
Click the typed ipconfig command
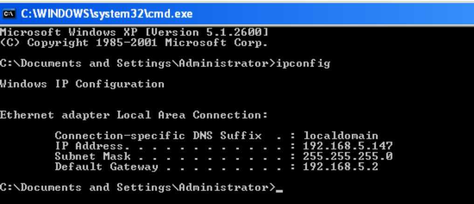tap(303, 63)
